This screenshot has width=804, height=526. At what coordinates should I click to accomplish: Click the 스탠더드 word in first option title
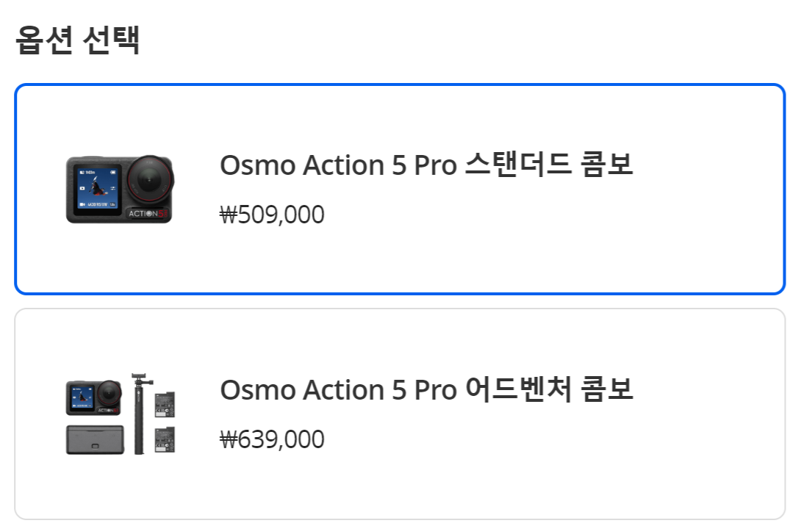click(x=518, y=165)
